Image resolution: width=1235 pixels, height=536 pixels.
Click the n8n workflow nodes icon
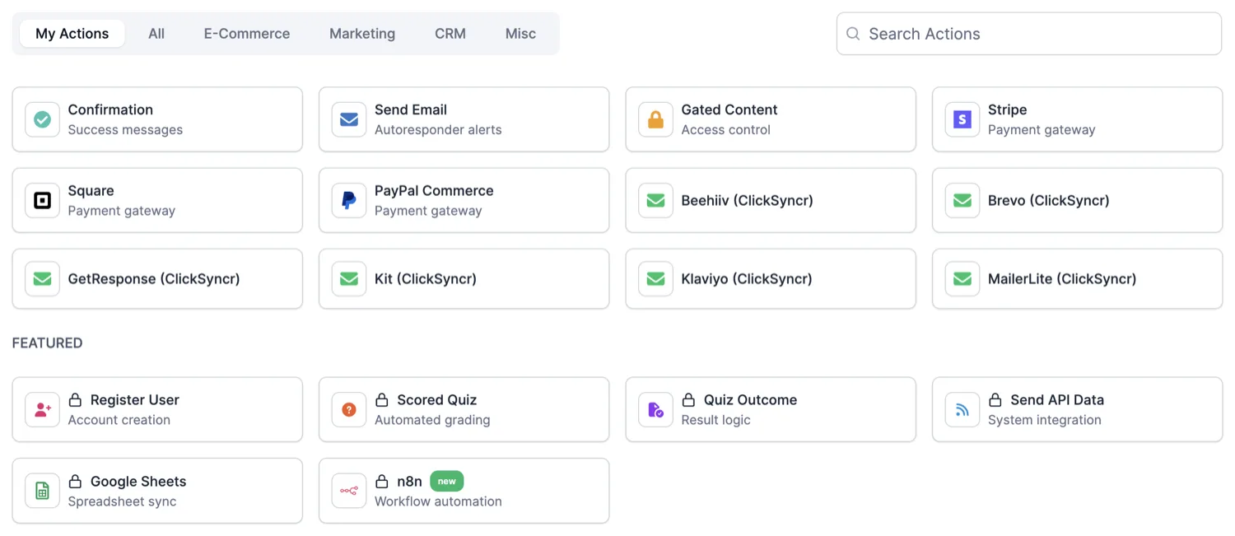[349, 491]
